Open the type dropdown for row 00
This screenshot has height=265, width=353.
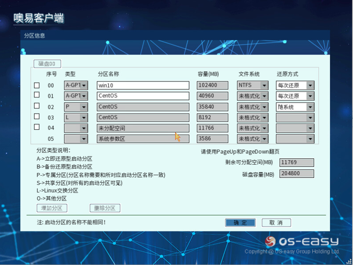click(x=84, y=85)
